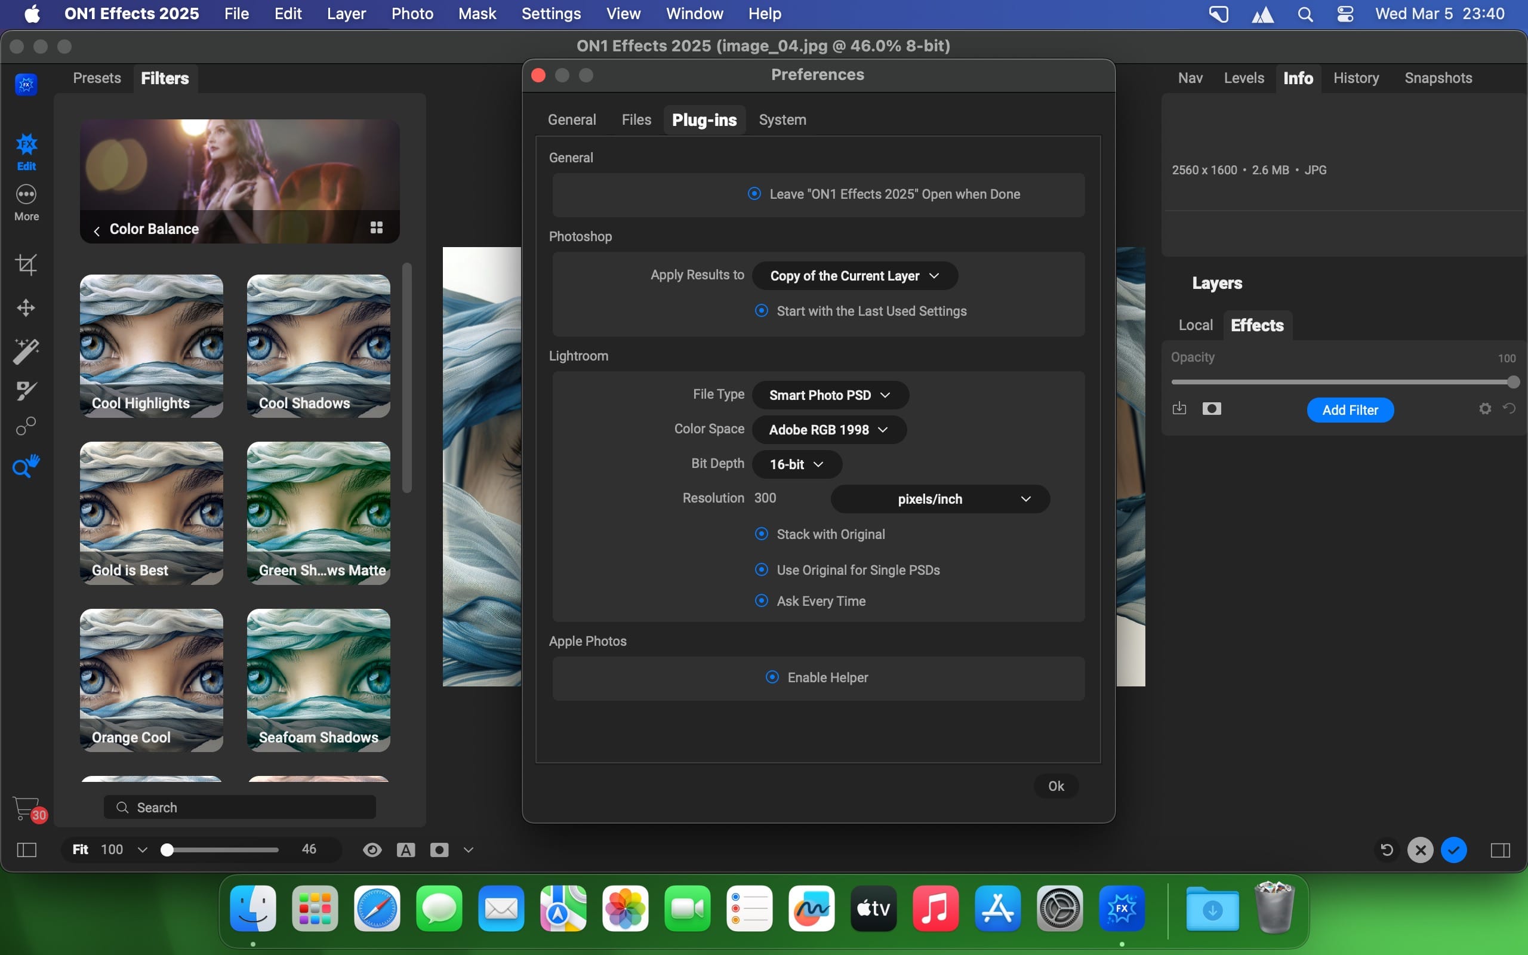Disable Enable Helper for Apple Photos
Screen dimensions: 1528x955
[772, 677]
